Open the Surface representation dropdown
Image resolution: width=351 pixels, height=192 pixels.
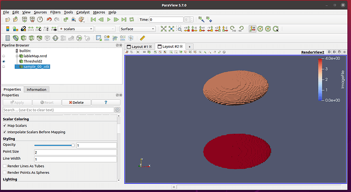[x=137, y=29]
